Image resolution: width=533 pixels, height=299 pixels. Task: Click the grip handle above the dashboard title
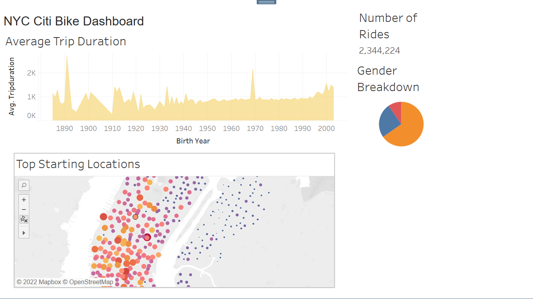point(266,2)
